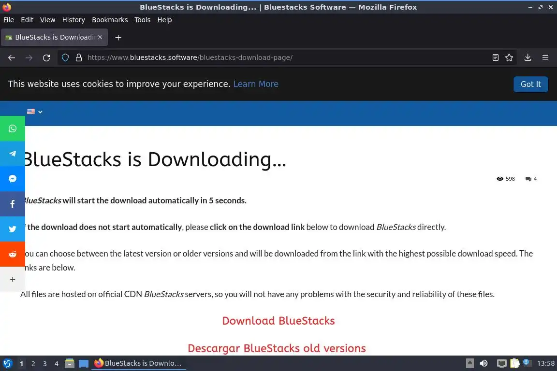Open clipboard manager tray icon
The height and width of the screenshot is (371, 557).
point(515,363)
